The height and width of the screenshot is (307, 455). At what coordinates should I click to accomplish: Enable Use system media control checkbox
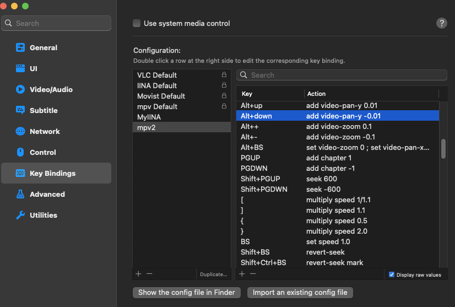pyautogui.click(x=137, y=23)
